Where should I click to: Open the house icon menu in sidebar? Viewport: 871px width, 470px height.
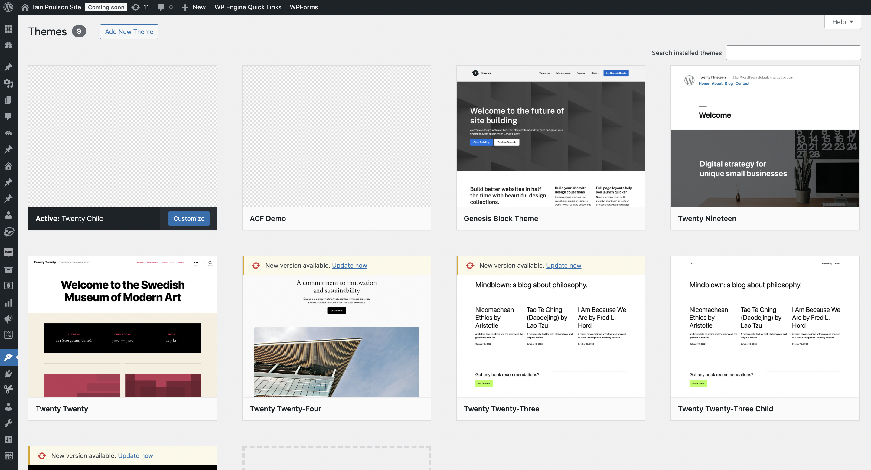(8, 166)
